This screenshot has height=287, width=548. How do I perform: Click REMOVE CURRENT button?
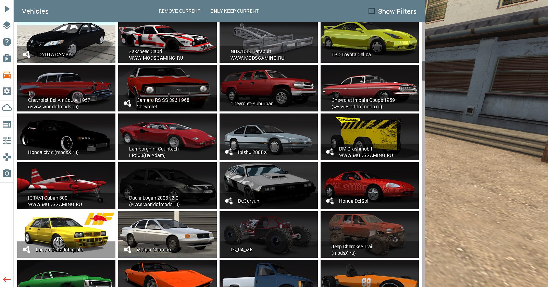[179, 11]
